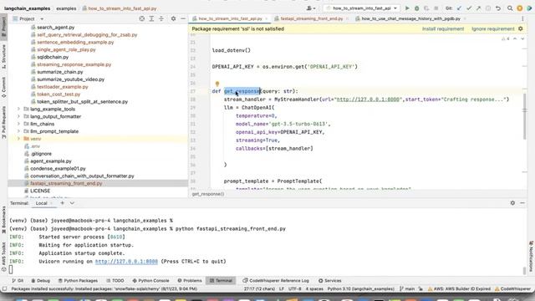Jump to the previous highlighted problem arrow
This screenshot has height=301, width=535.
tap(515, 39)
